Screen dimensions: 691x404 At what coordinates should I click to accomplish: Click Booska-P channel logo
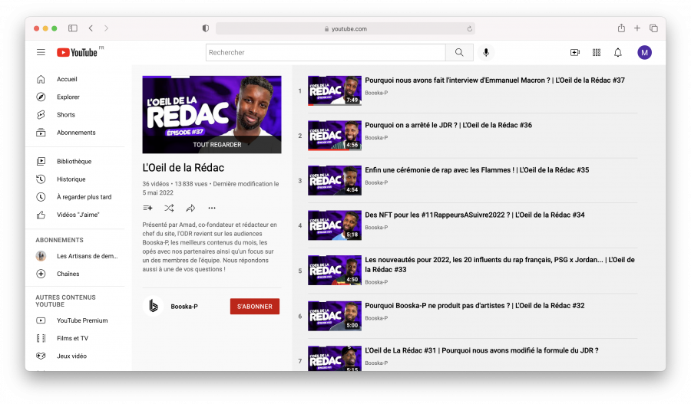click(153, 306)
